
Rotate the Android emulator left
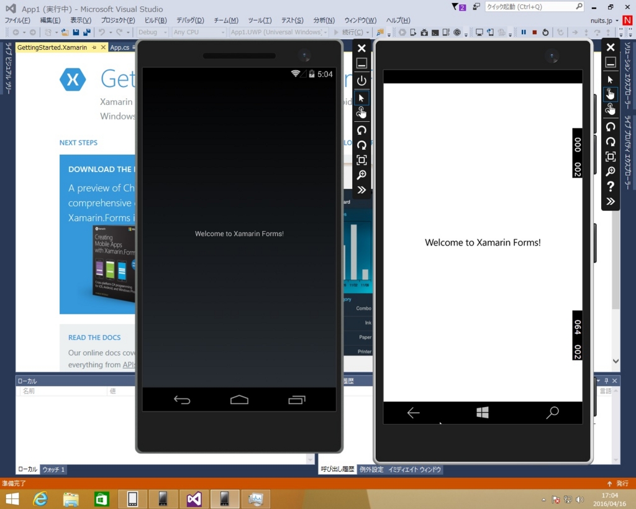[x=361, y=131]
